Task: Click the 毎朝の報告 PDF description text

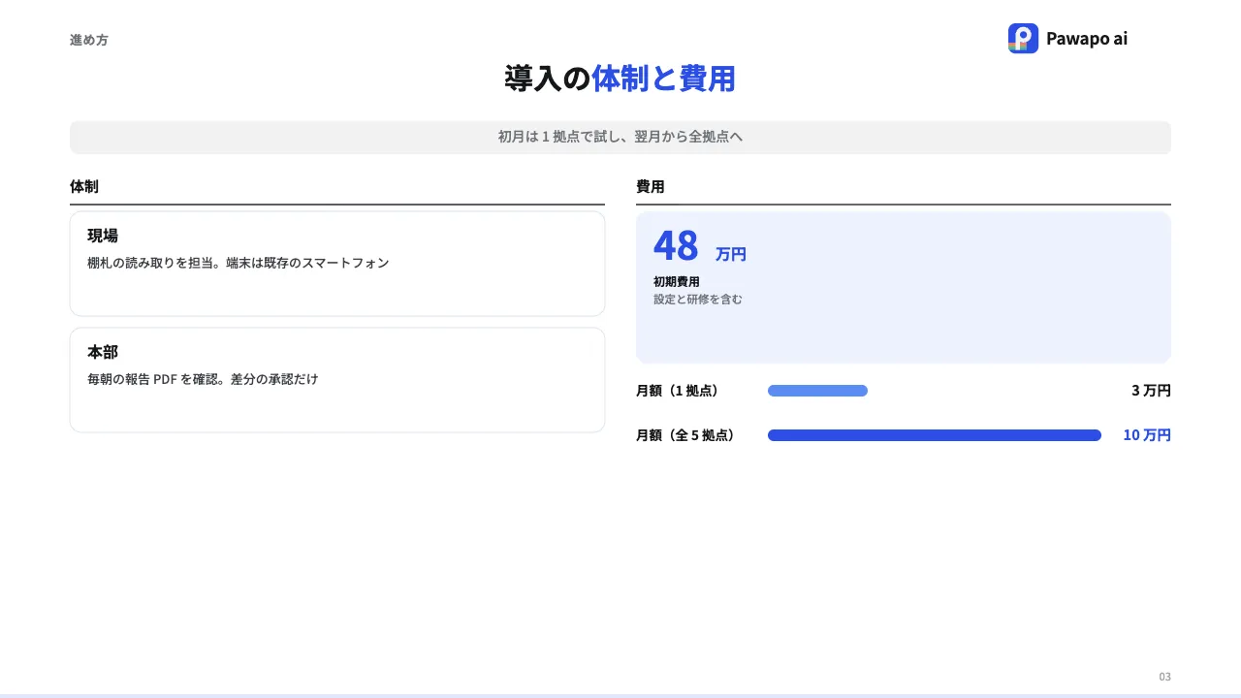Action: [203, 379]
